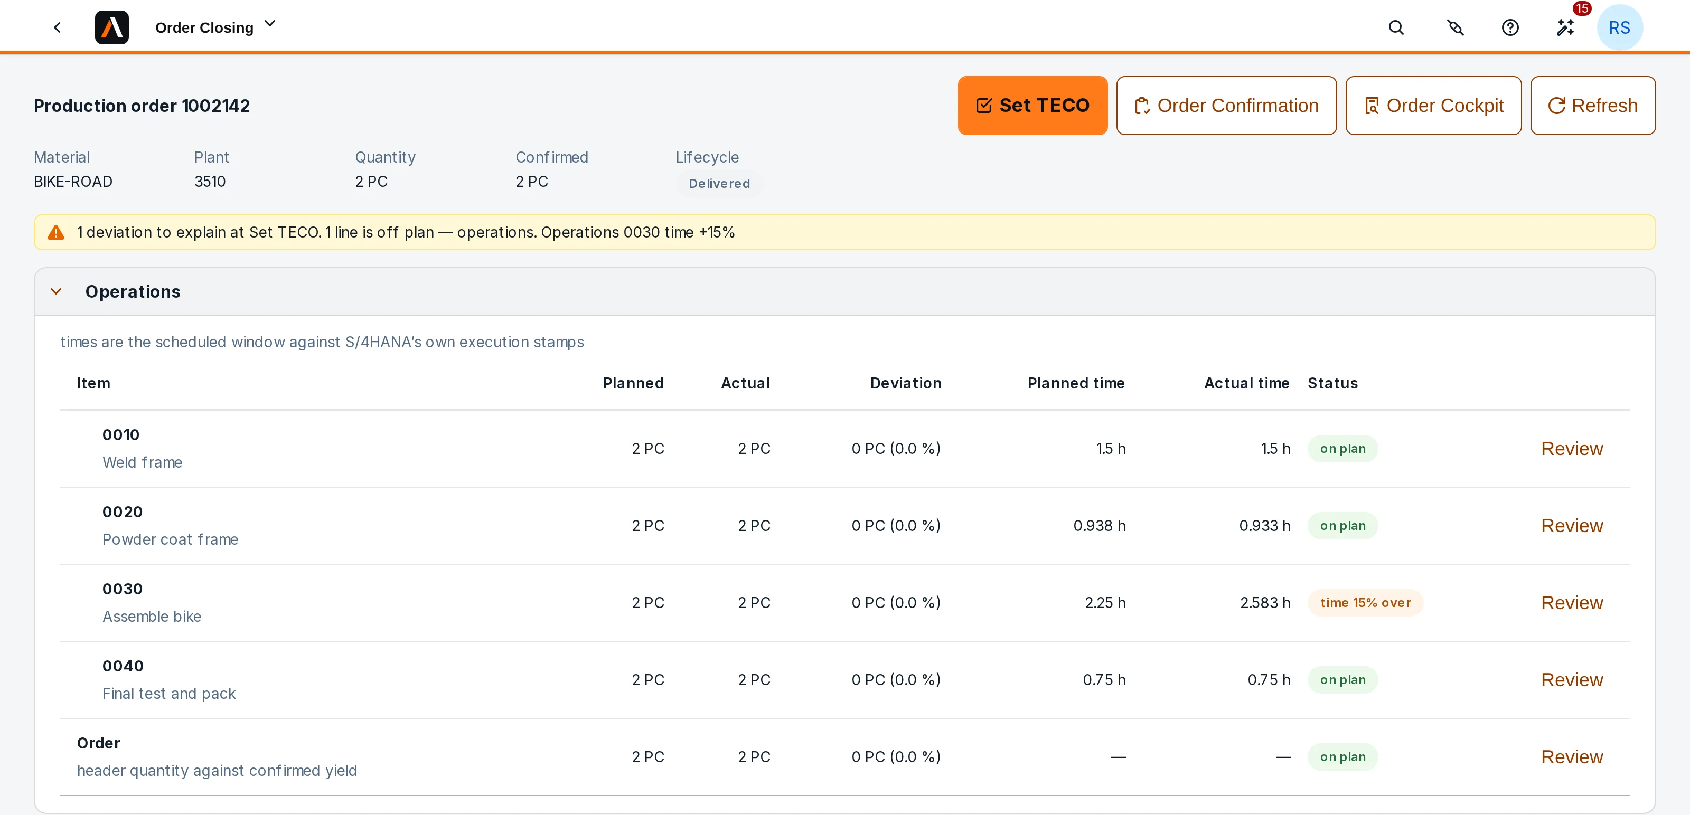Click the Status column header

tap(1332, 384)
